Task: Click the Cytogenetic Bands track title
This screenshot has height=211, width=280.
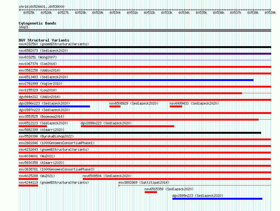Action: (x=37, y=23)
